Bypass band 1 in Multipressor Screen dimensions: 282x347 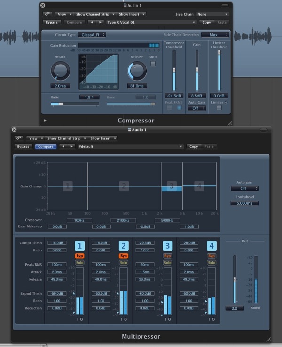tap(79, 256)
